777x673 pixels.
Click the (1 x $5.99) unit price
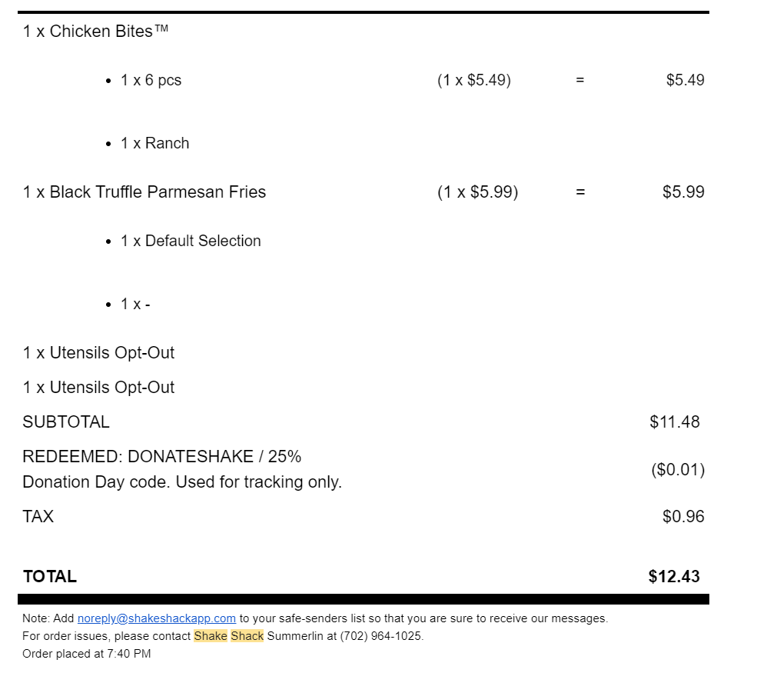coord(478,192)
